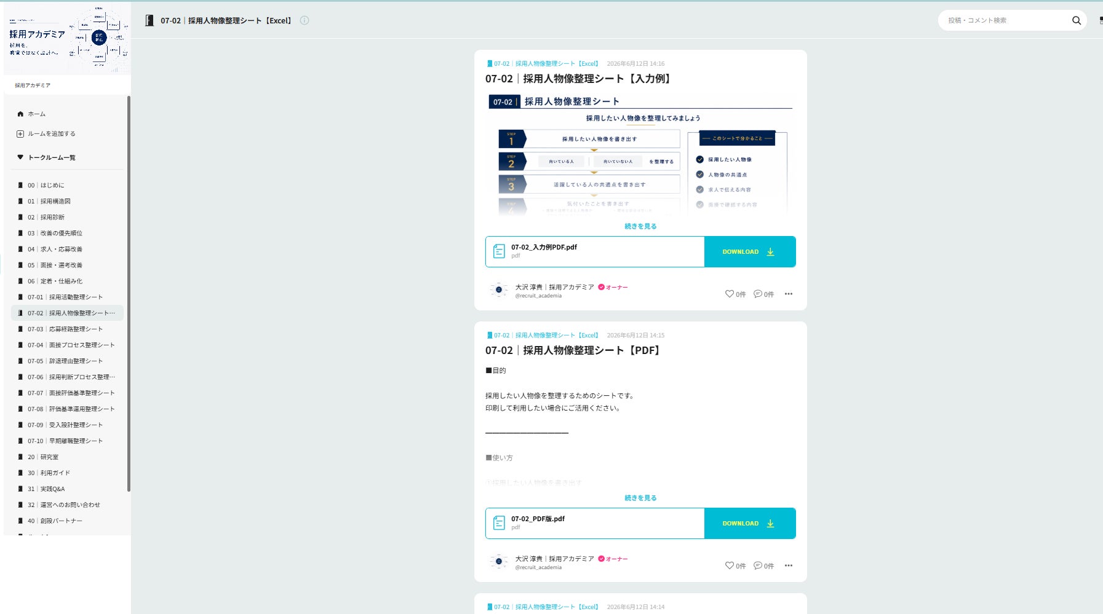This screenshot has height=614, width=1103.
Task: Click the 採用アカデミア community name below the banner
Action: [33, 85]
